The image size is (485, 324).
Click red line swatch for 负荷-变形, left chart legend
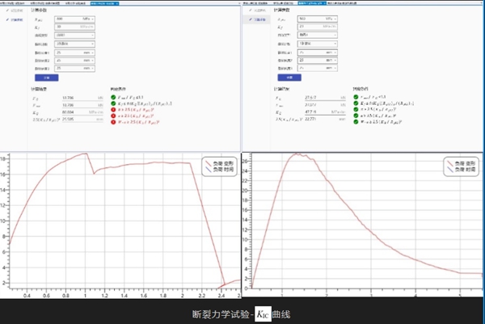point(209,163)
